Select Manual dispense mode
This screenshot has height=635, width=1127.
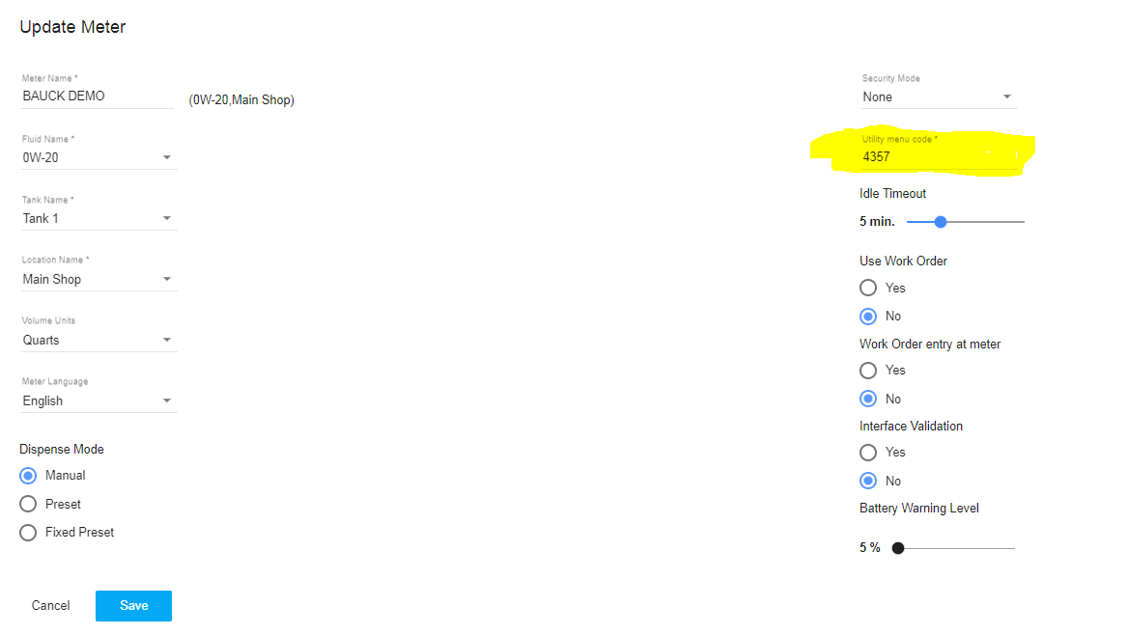click(28, 476)
